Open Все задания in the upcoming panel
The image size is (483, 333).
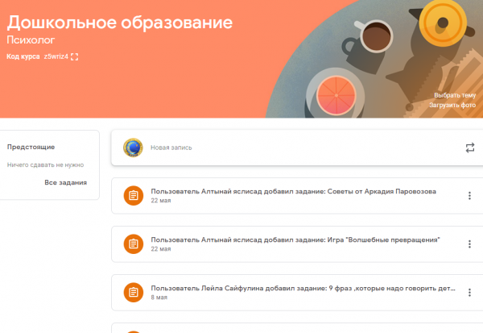[x=66, y=183]
